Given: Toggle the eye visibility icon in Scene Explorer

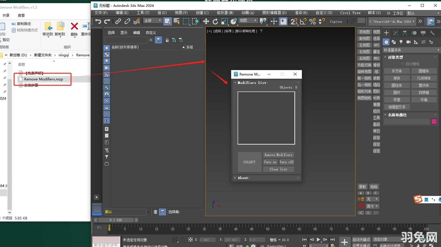Looking at the screenshot, I should pos(107,121).
